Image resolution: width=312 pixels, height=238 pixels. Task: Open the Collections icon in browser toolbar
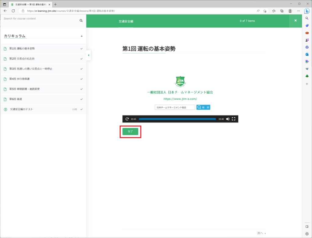coord(282,11)
